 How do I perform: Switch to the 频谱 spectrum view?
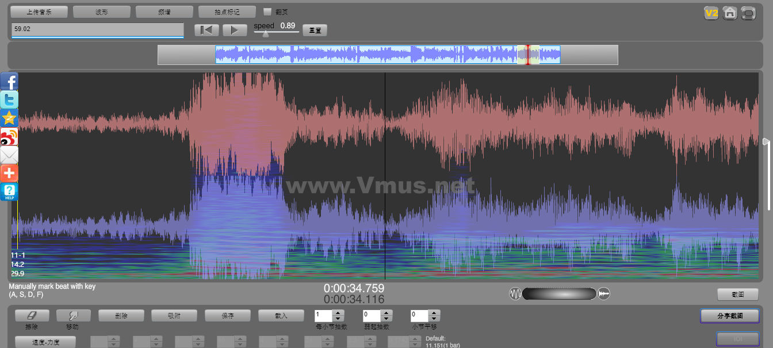pos(164,12)
